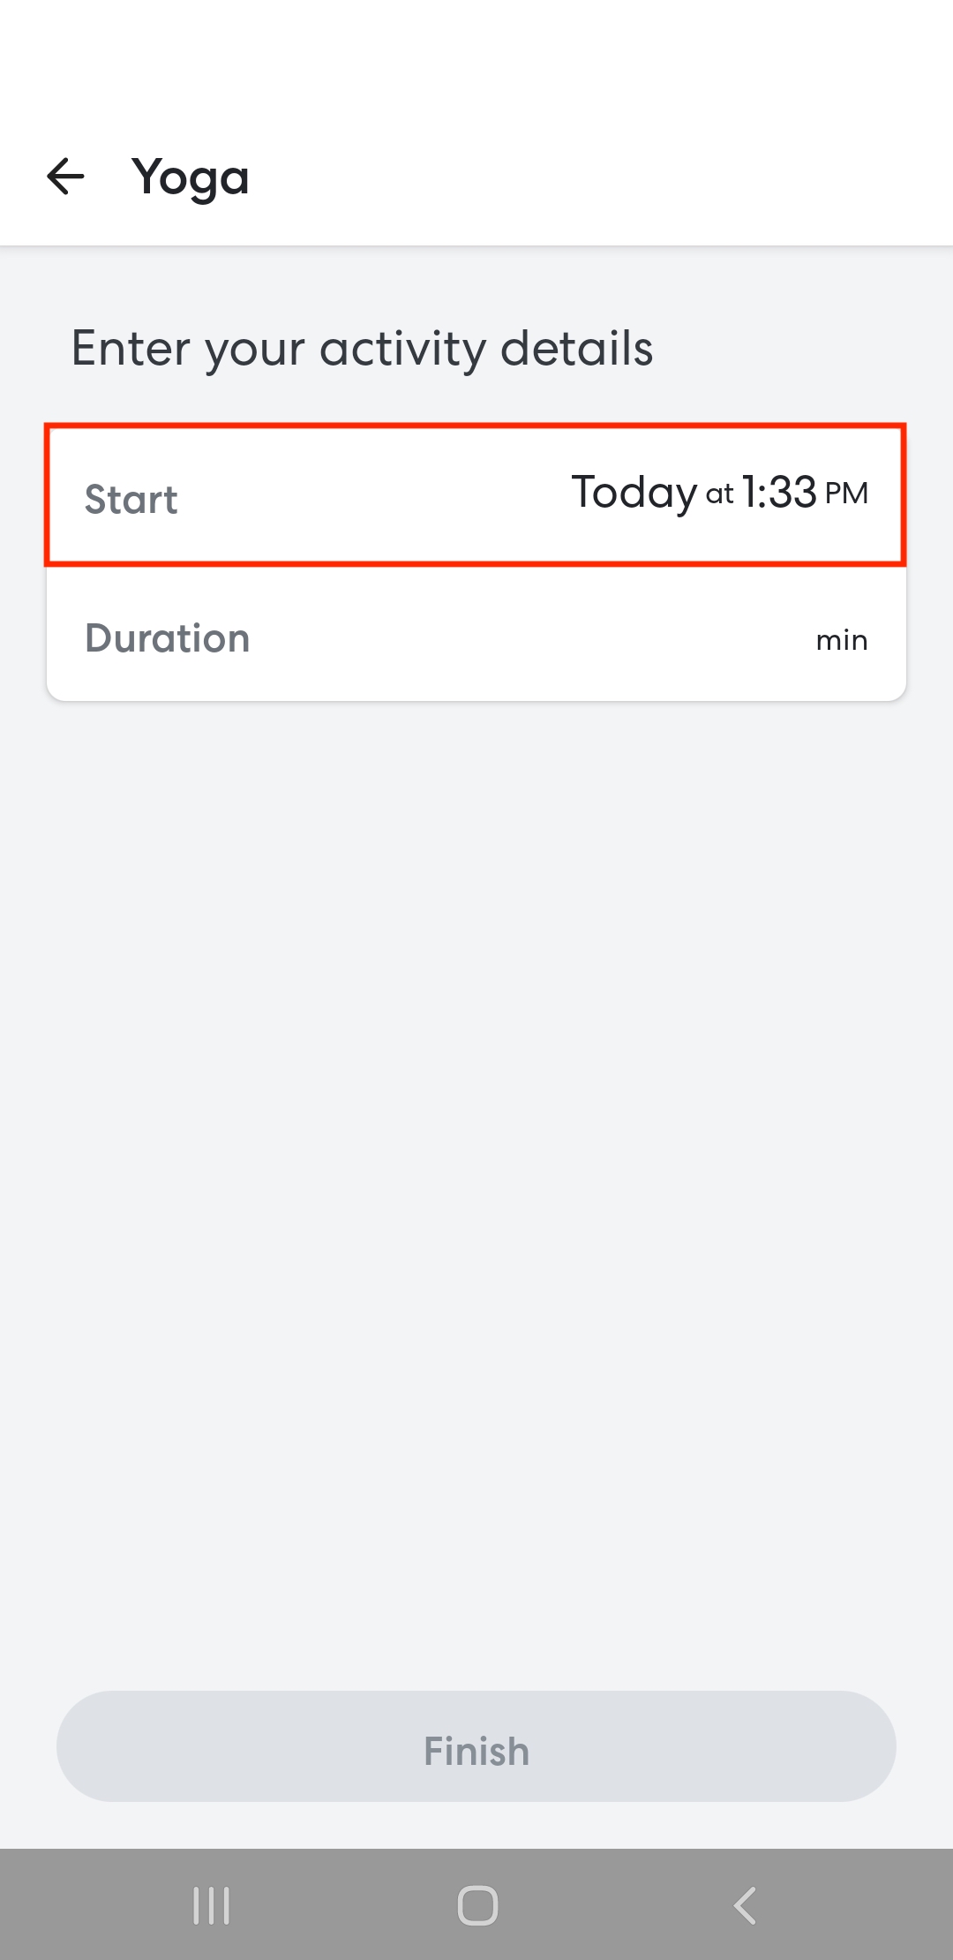Tap the word 'at' in Start row
The width and height of the screenshot is (953, 1960).
(719, 494)
